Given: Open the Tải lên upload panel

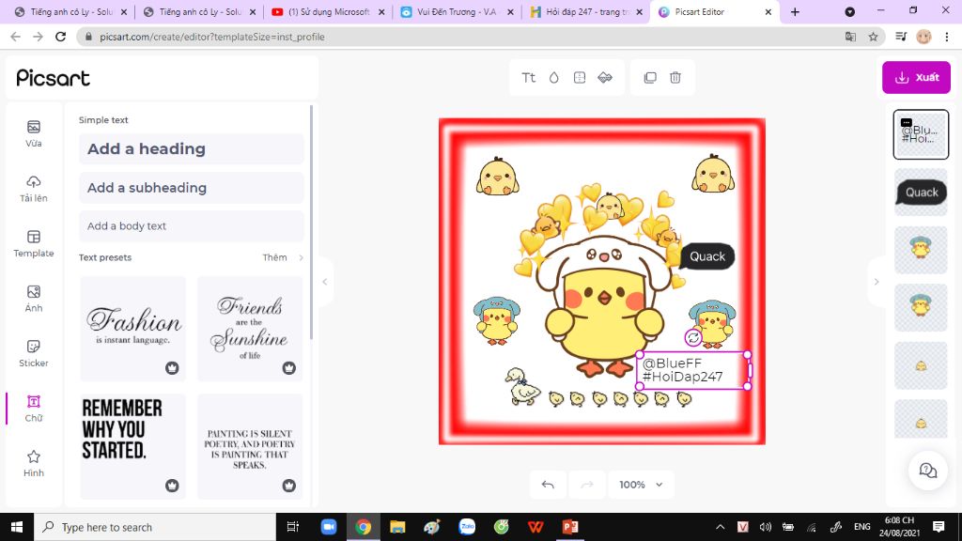Looking at the screenshot, I should 34,188.
